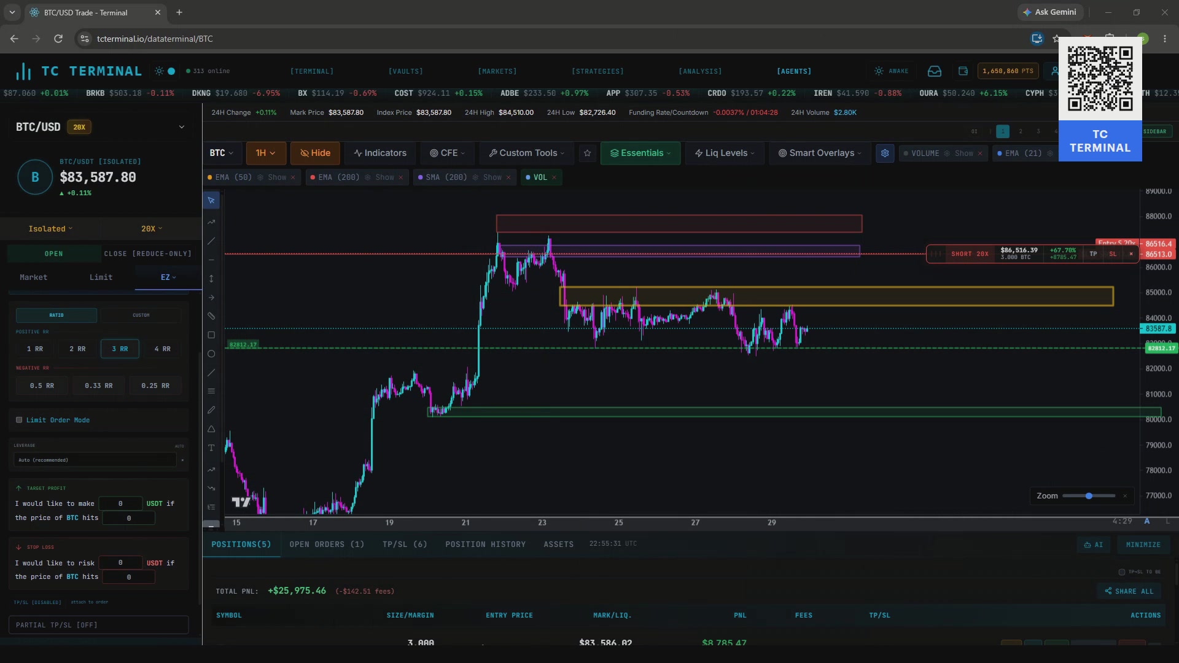Select the rectangle drawing tool
This screenshot has height=663, width=1179.
tap(211, 335)
